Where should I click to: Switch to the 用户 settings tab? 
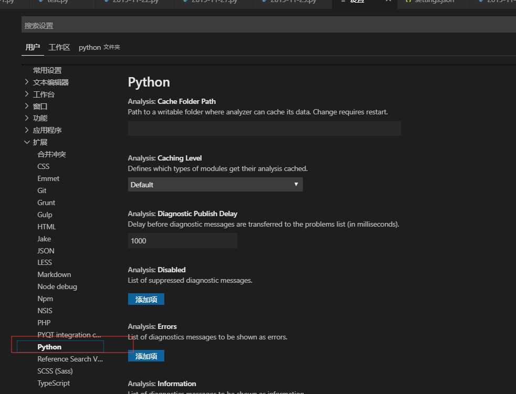[33, 47]
